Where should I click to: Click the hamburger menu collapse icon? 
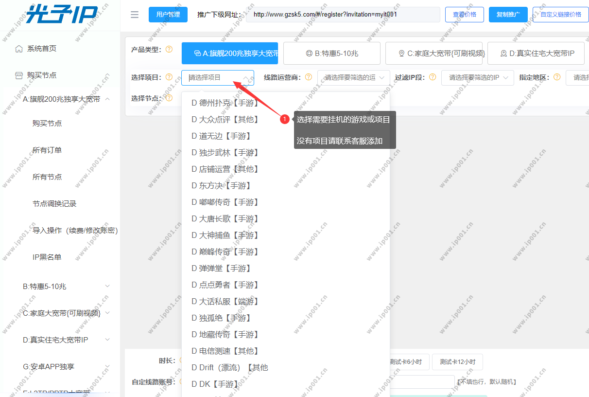[135, 15]
